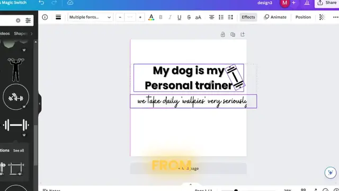Open the grid view icon
The image size is (339, 191).
304,190
